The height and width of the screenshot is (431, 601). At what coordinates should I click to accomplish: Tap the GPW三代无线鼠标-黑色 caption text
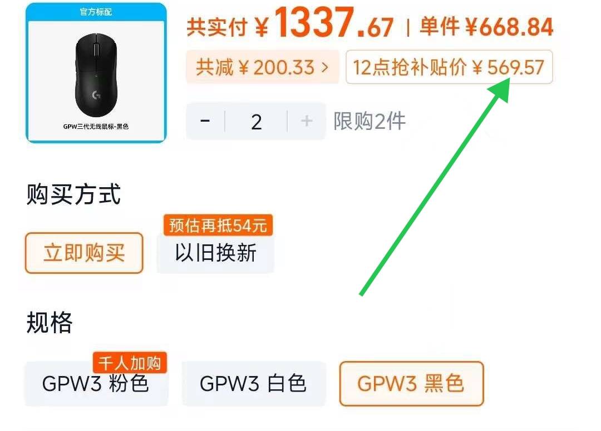(x=96, y=127)
